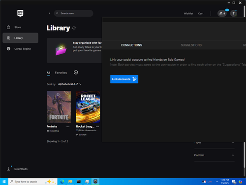Refresh the Library with sync icon

(74, 28)
